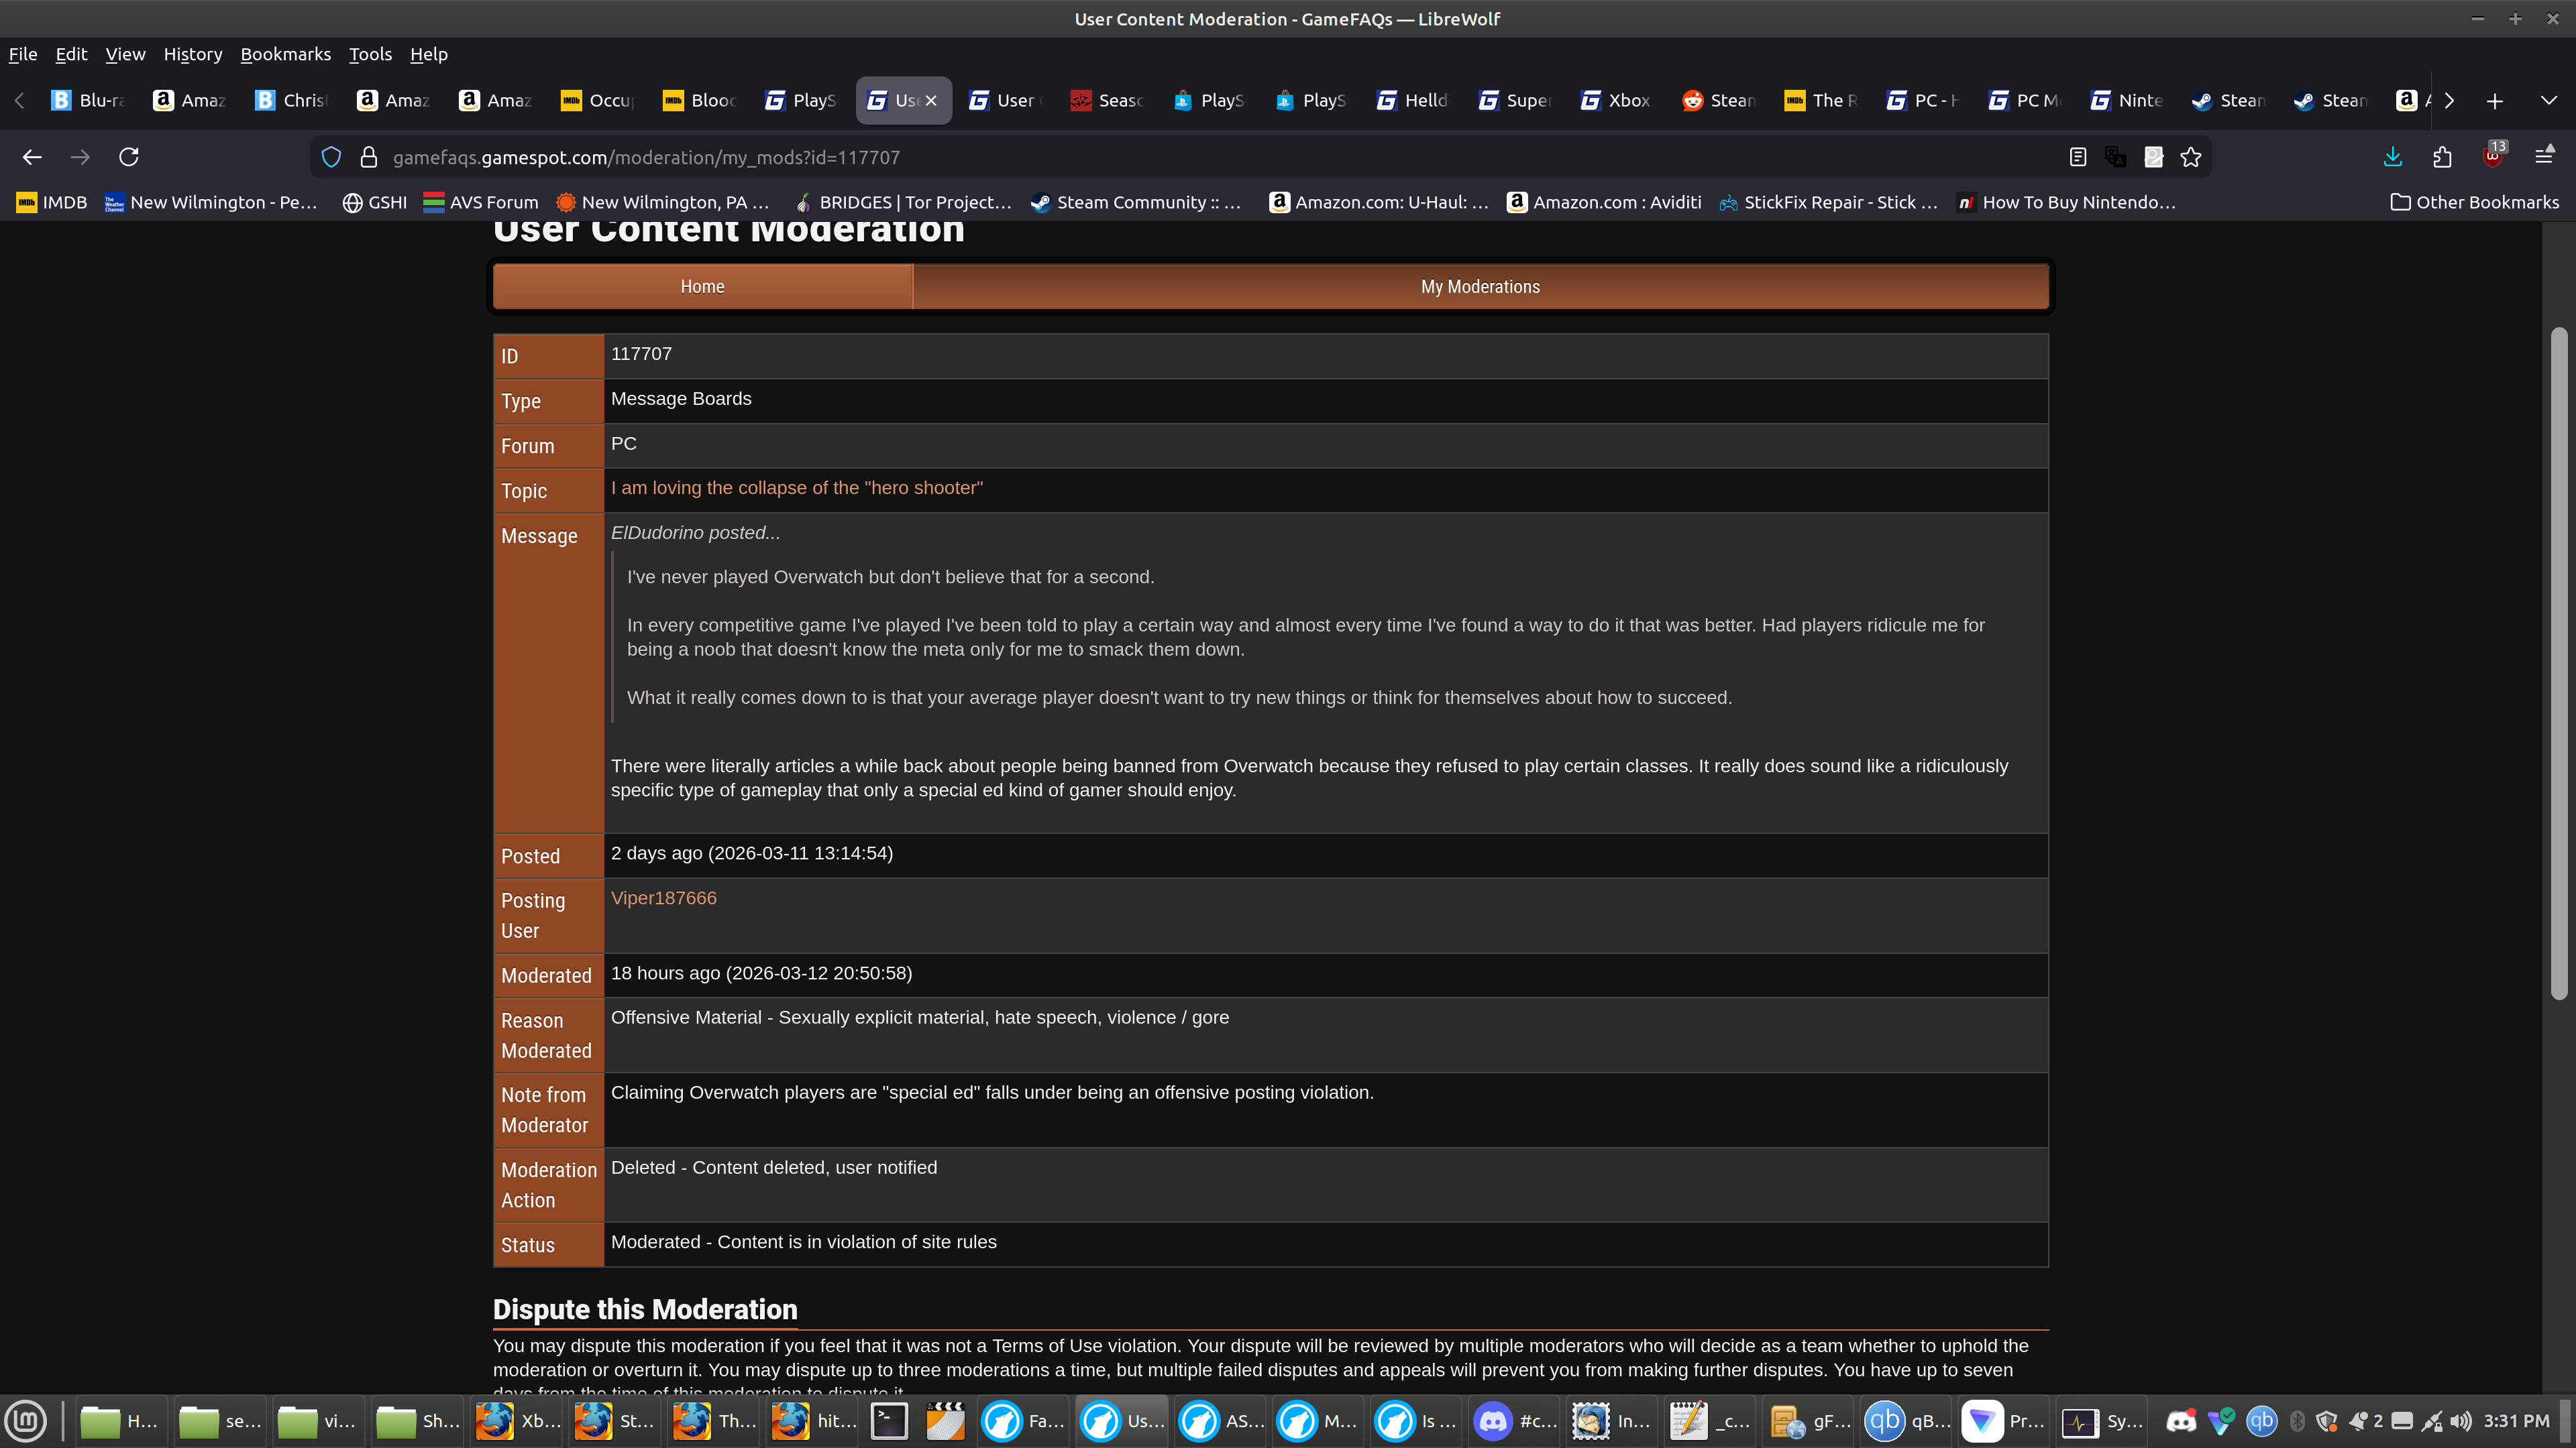Open tracking protection shield in address bar
2576x1448 pixels.
click(331, 157)
